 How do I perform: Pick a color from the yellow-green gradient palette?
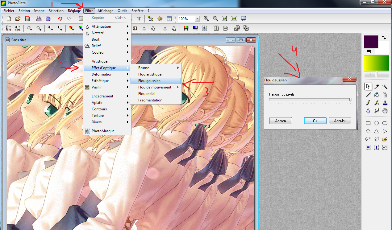click(376, 63)
